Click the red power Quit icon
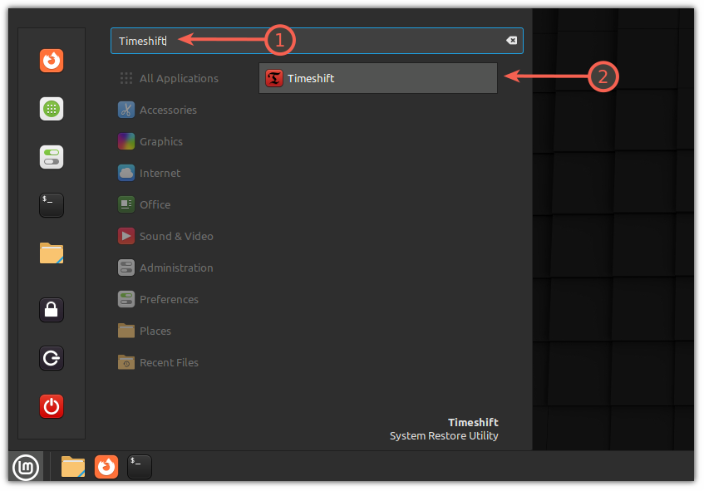The width and height of the screenshot is (704, 491). (x=52, y=406)
